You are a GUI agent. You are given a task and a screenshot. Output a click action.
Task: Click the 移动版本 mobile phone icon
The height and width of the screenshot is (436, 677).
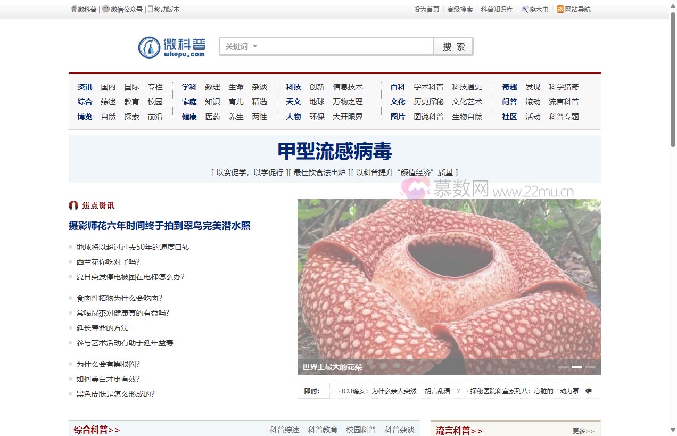150,9
